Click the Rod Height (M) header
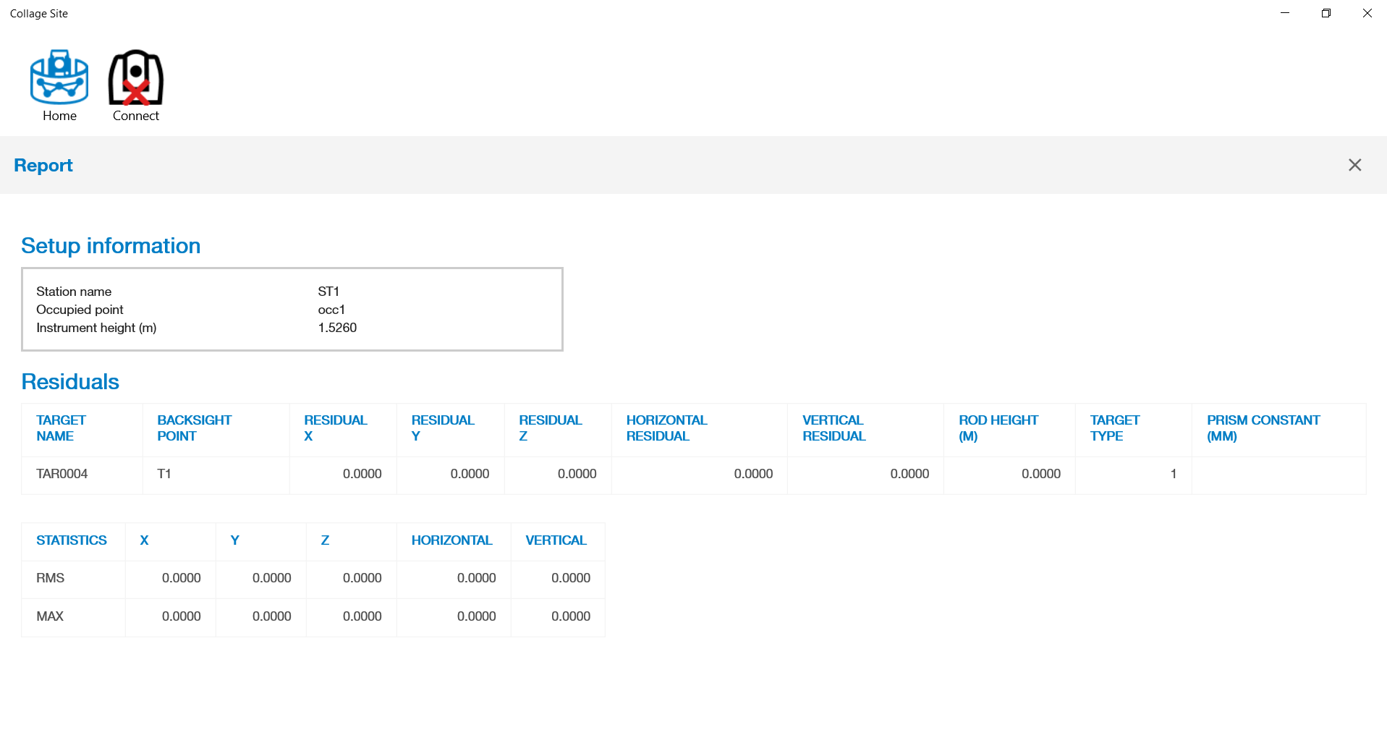 [998, 428]
